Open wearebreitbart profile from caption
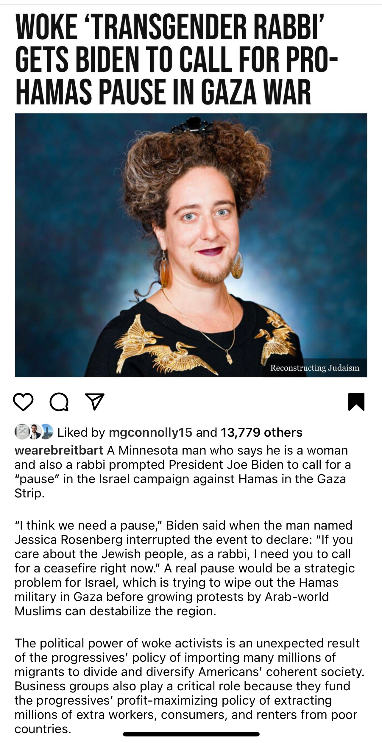 (x=59, y=450)
